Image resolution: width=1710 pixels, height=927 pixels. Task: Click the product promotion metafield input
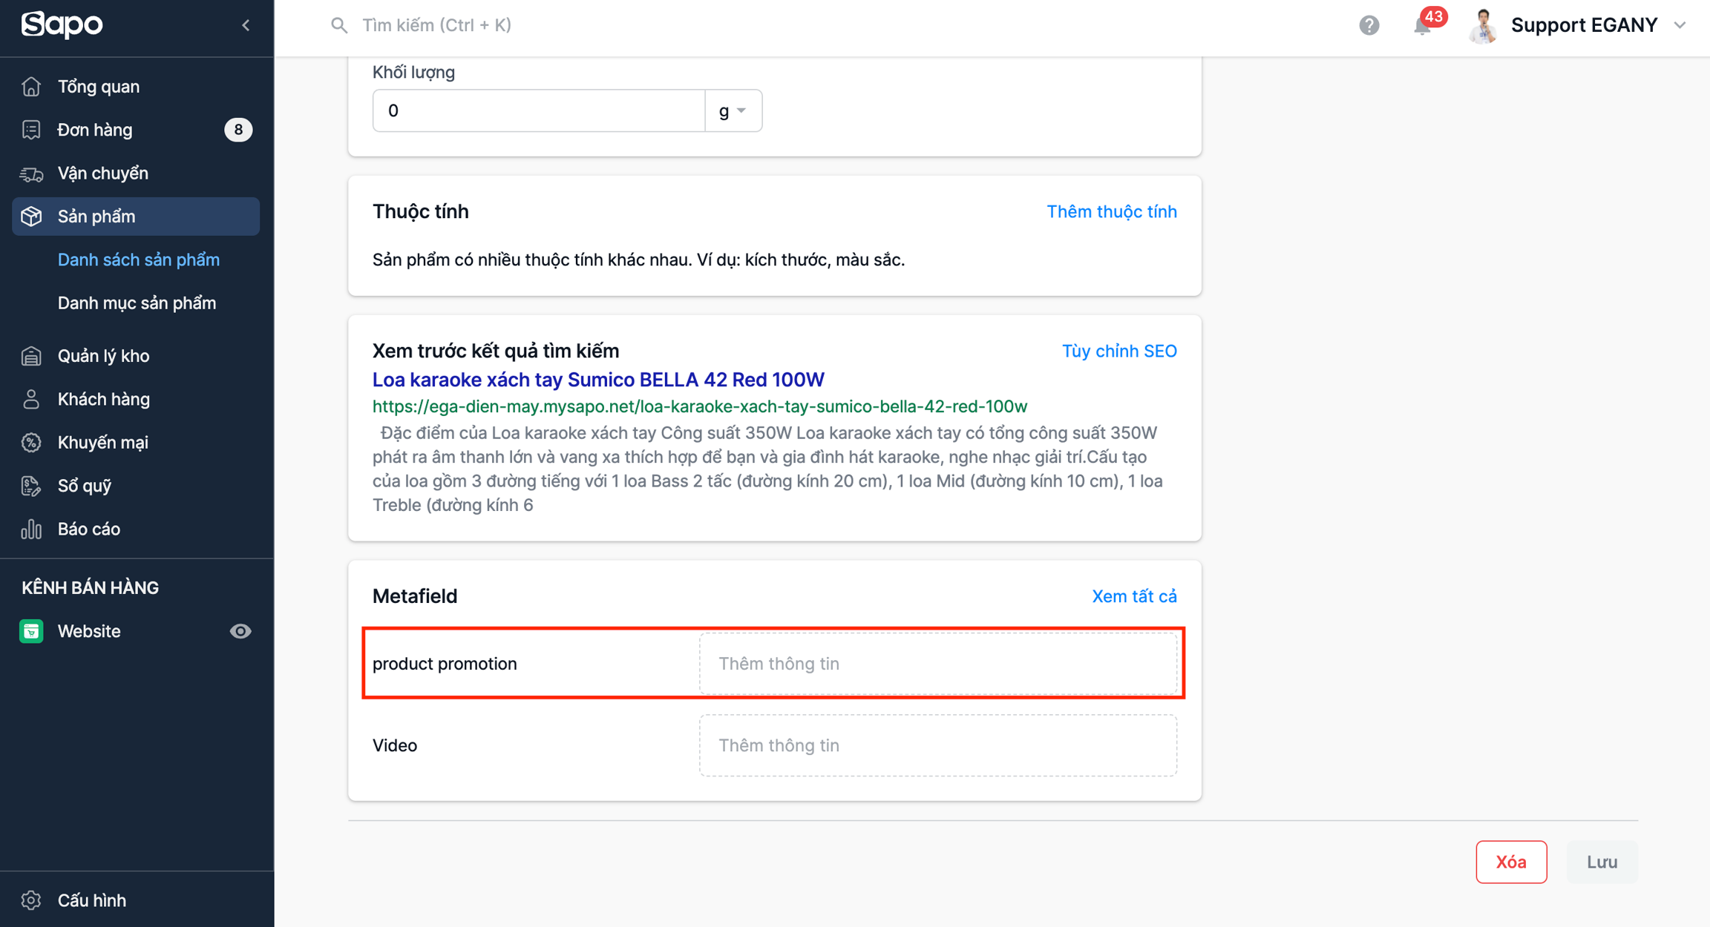click(x=937, y=664)
